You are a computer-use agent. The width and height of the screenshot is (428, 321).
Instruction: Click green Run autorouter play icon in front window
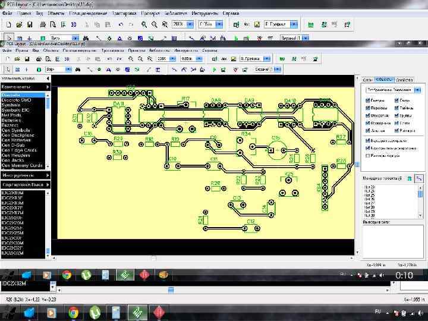point(214,70)
